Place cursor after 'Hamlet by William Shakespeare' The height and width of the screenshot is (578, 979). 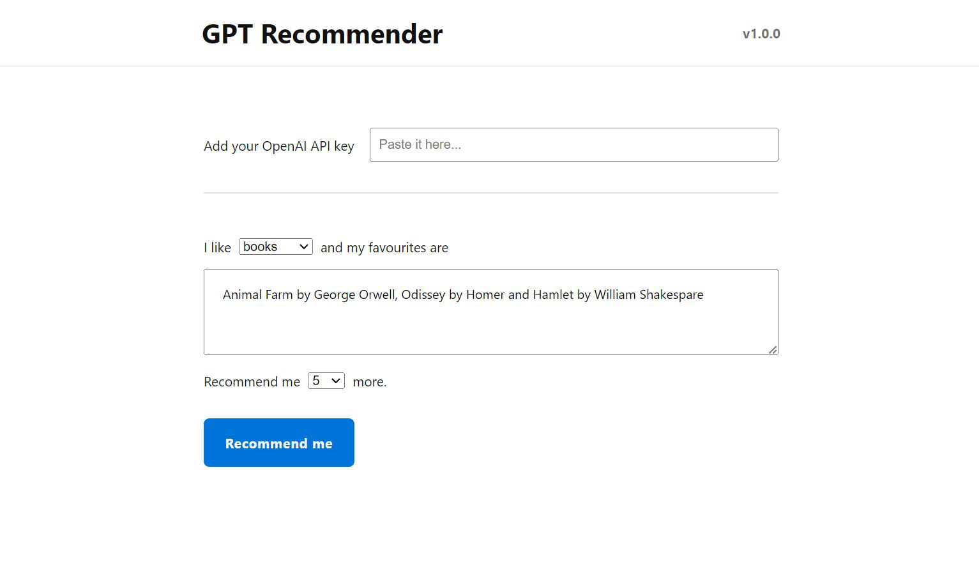(704, 294)
